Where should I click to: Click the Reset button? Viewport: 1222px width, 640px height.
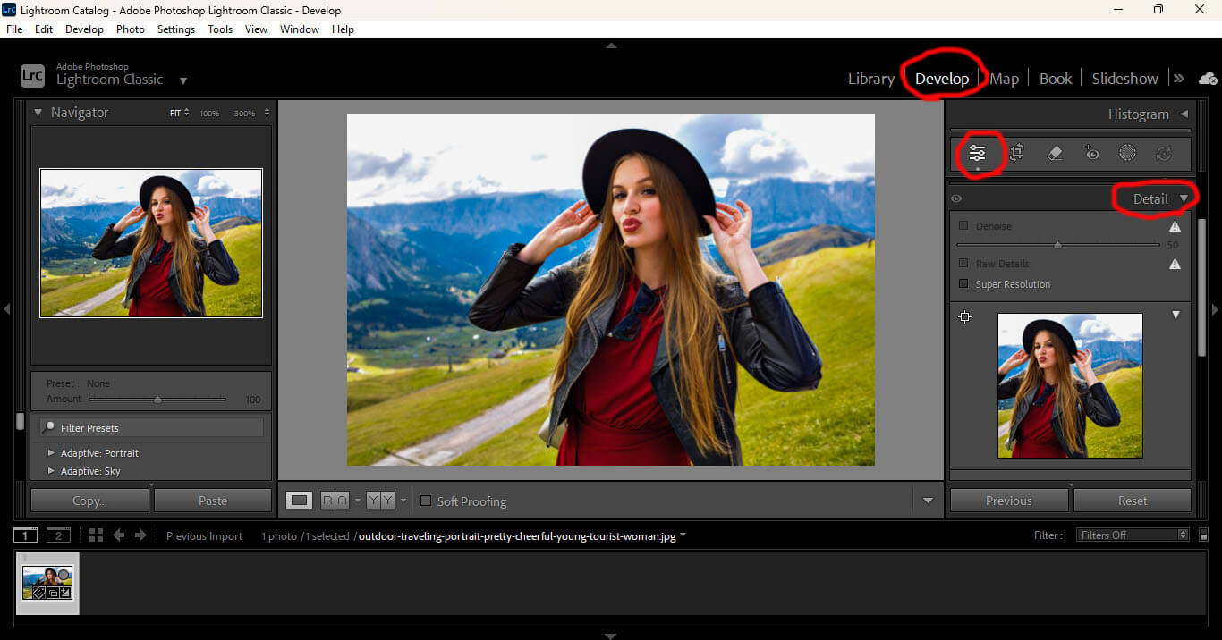(x=1132, y=500)
